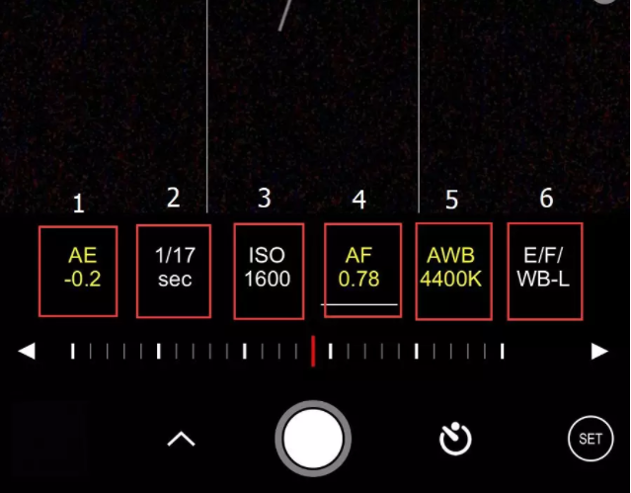Click the thick tick right of the red marker

point(331,351)
